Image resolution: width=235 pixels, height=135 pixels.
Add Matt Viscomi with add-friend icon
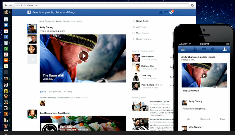coord(171,57)
